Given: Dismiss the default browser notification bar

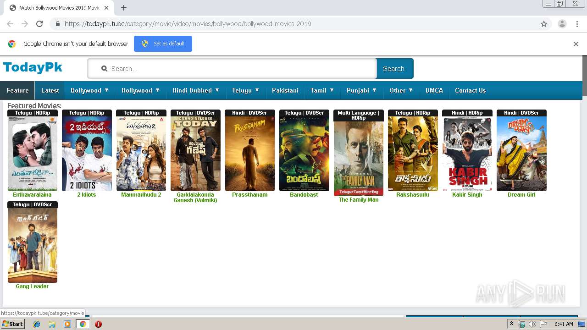Looking at the screenshot, I should (576, 44).
